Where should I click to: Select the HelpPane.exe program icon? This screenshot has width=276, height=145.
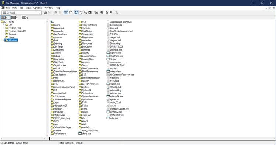coord(108,56)
